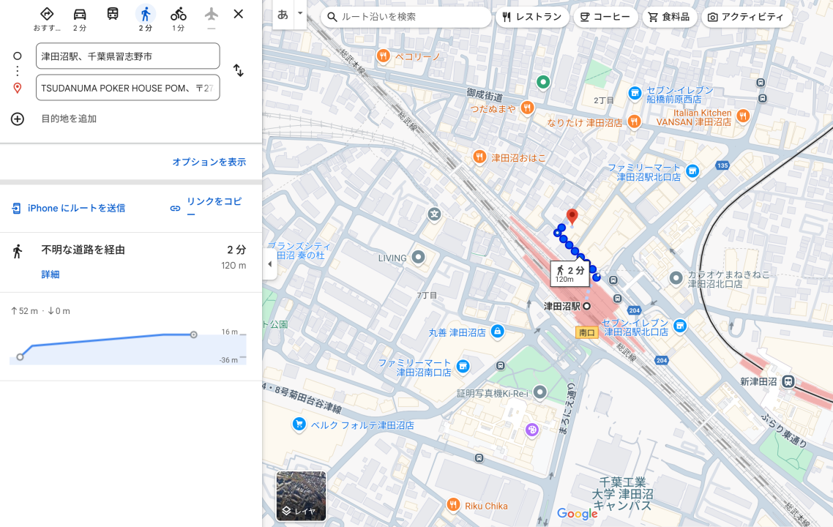Click the red destination pin on the map
Viewport: 833px width, 527px height.
click(x=572, y=217)
